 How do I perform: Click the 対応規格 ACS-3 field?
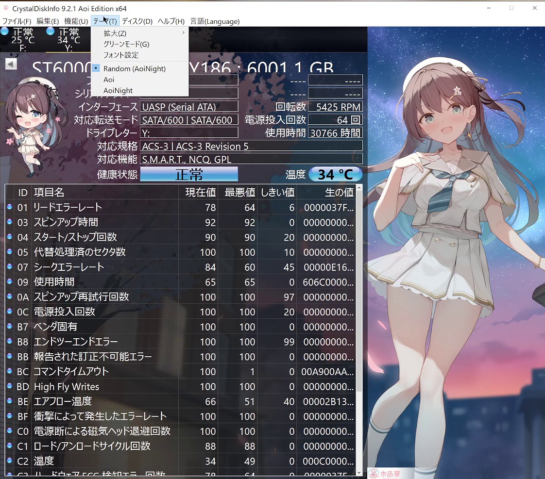(251, 146)
